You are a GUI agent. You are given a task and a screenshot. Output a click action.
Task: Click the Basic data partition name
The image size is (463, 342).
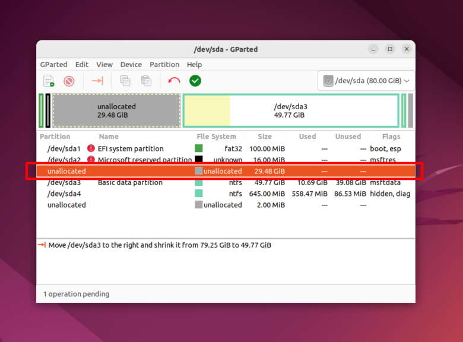(x=130, y=182)
